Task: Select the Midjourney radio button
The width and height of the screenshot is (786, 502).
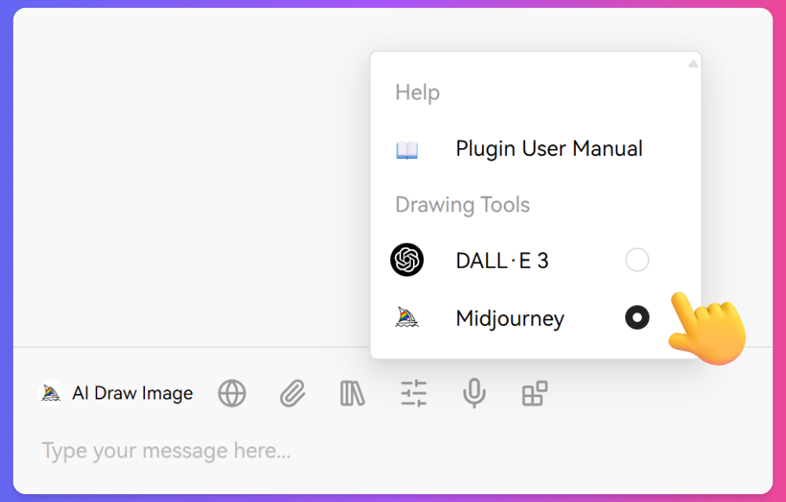Action: (x=637, y=318)
